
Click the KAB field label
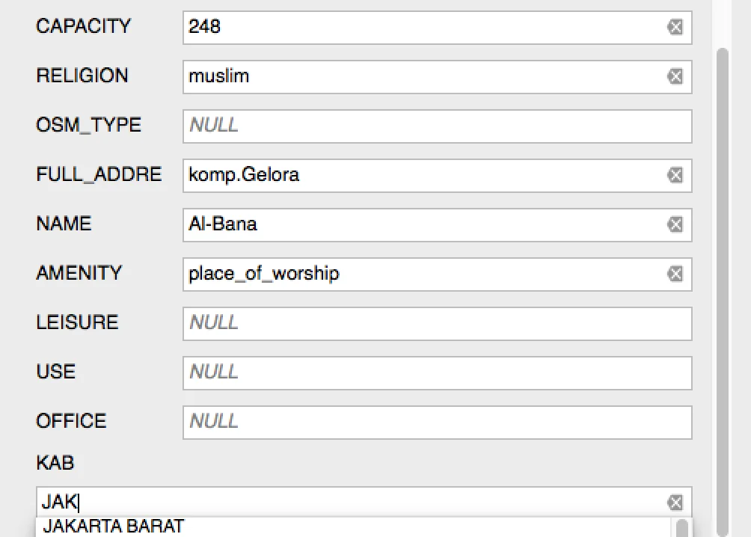pos(55,463)
